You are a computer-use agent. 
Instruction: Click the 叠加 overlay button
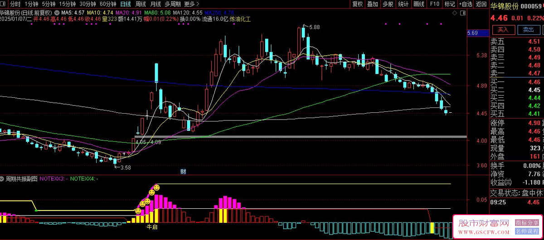click(373, 4)
